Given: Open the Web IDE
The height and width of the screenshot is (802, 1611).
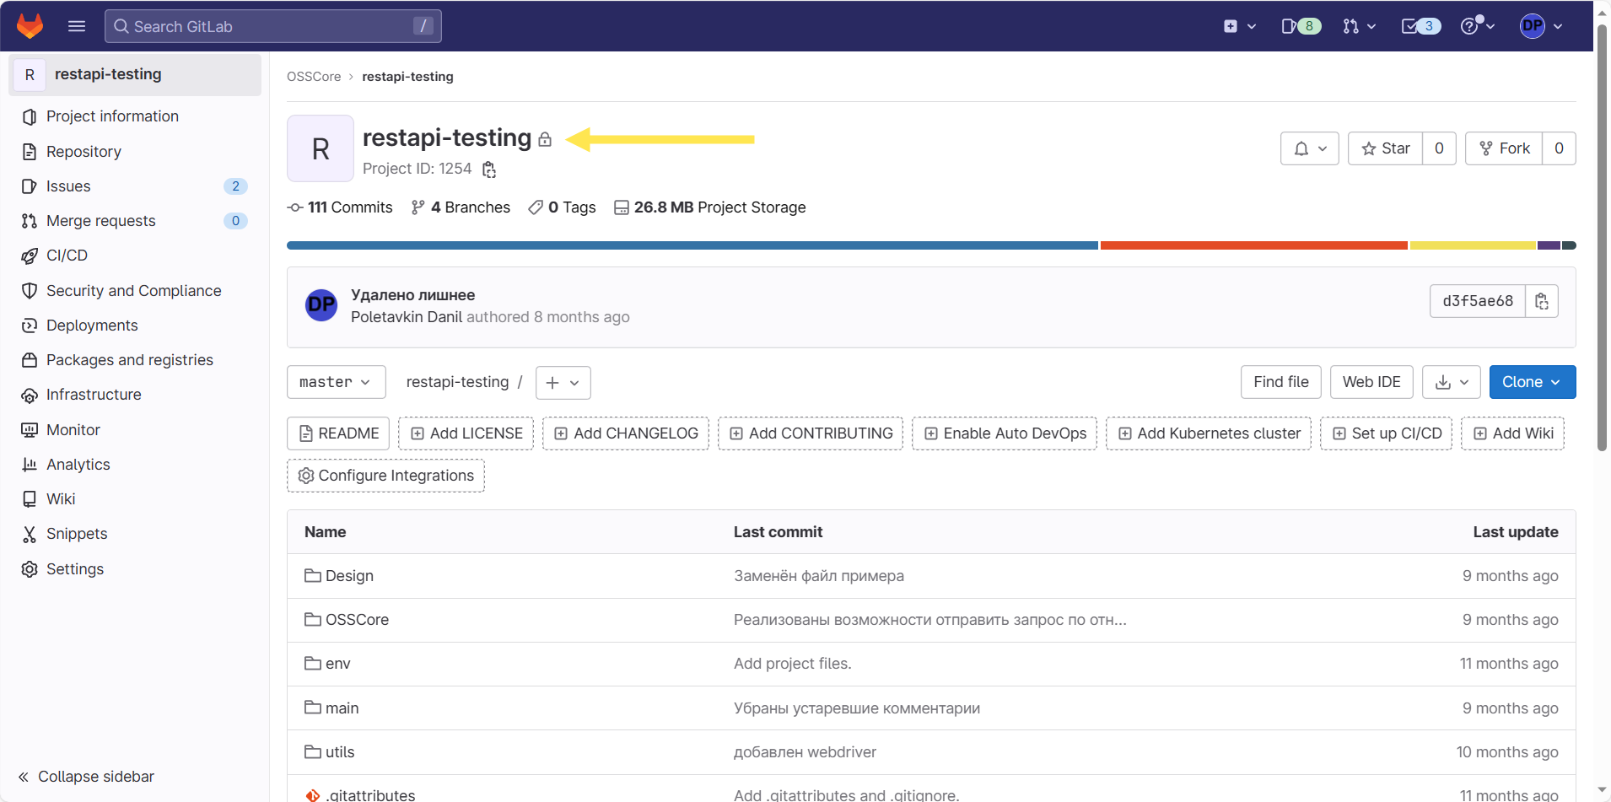Looking at the screenshot, I should coord(1371,382).
